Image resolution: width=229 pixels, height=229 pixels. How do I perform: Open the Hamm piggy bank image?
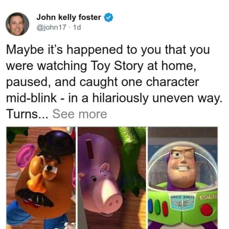pyautogui.click(x=112, y=178)
